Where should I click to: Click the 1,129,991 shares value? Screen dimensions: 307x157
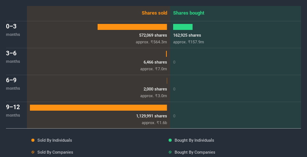click(151, 116)
